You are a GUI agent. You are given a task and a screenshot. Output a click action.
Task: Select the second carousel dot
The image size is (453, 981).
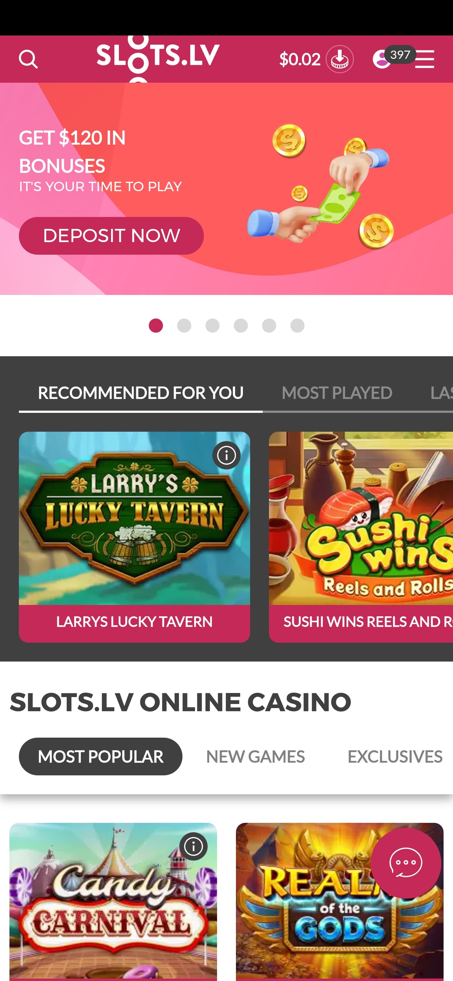[x=184, y=326]
